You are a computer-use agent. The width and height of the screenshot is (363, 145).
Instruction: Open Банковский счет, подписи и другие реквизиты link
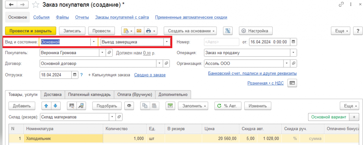pyautogui.click(x=252, y=74)
